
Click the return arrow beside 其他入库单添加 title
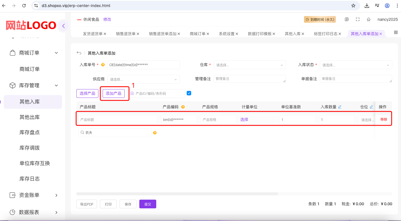point(79,53)
